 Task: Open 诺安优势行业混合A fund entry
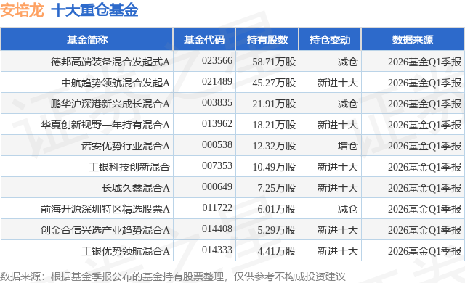tap(126, 146)
